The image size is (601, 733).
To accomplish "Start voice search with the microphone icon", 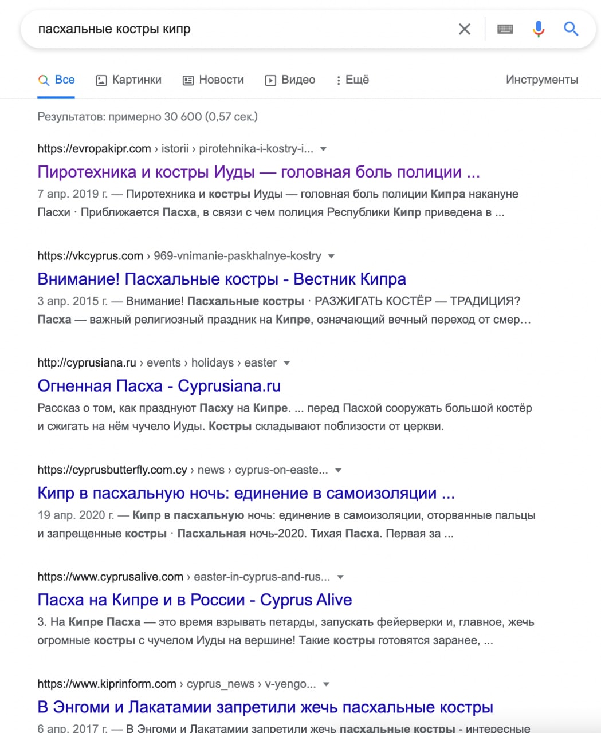I will (x=538, y=29).
